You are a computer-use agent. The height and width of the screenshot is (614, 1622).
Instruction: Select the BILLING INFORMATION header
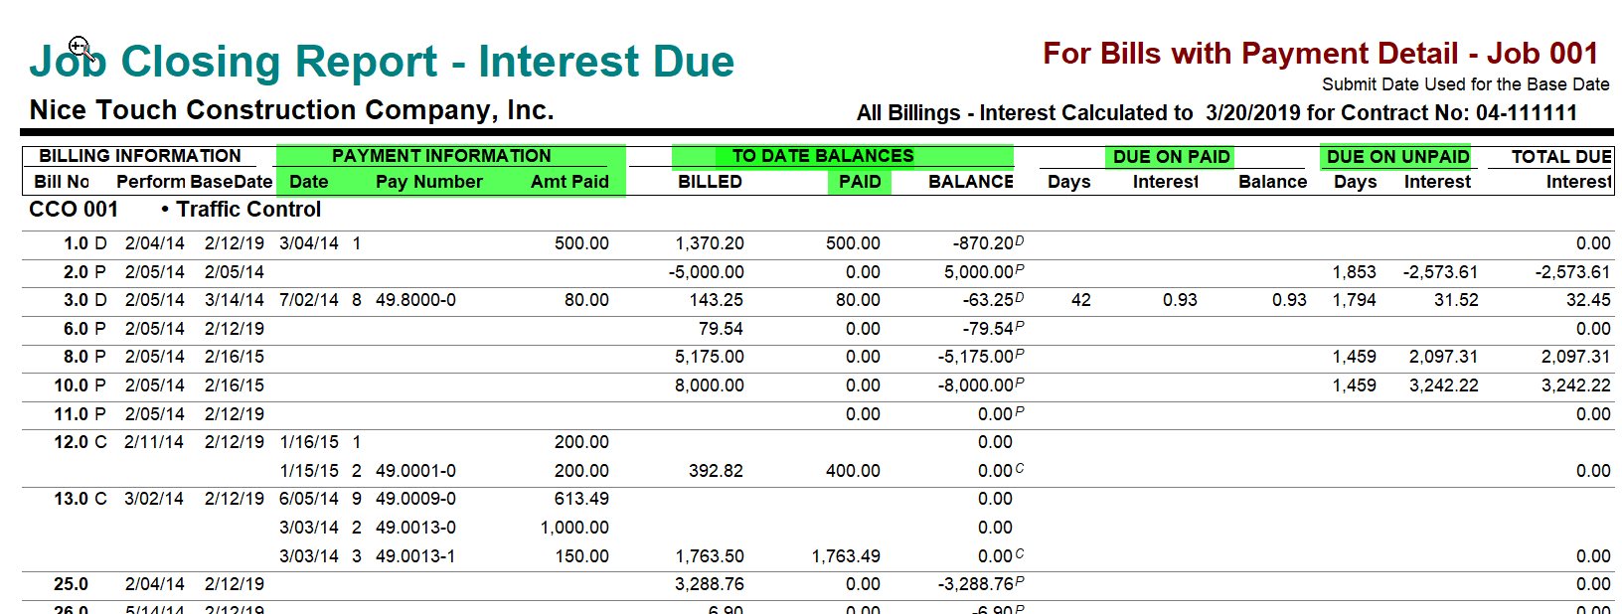[x=140, y=156]
